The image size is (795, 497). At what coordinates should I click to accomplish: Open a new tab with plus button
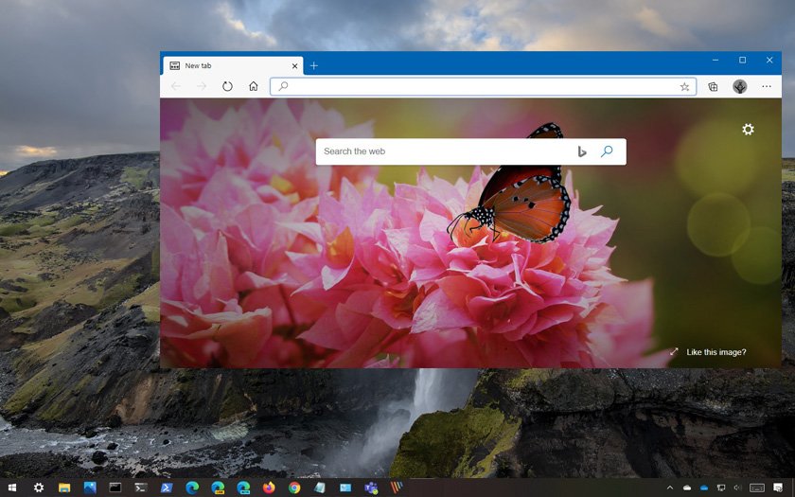tap(314, 65)
